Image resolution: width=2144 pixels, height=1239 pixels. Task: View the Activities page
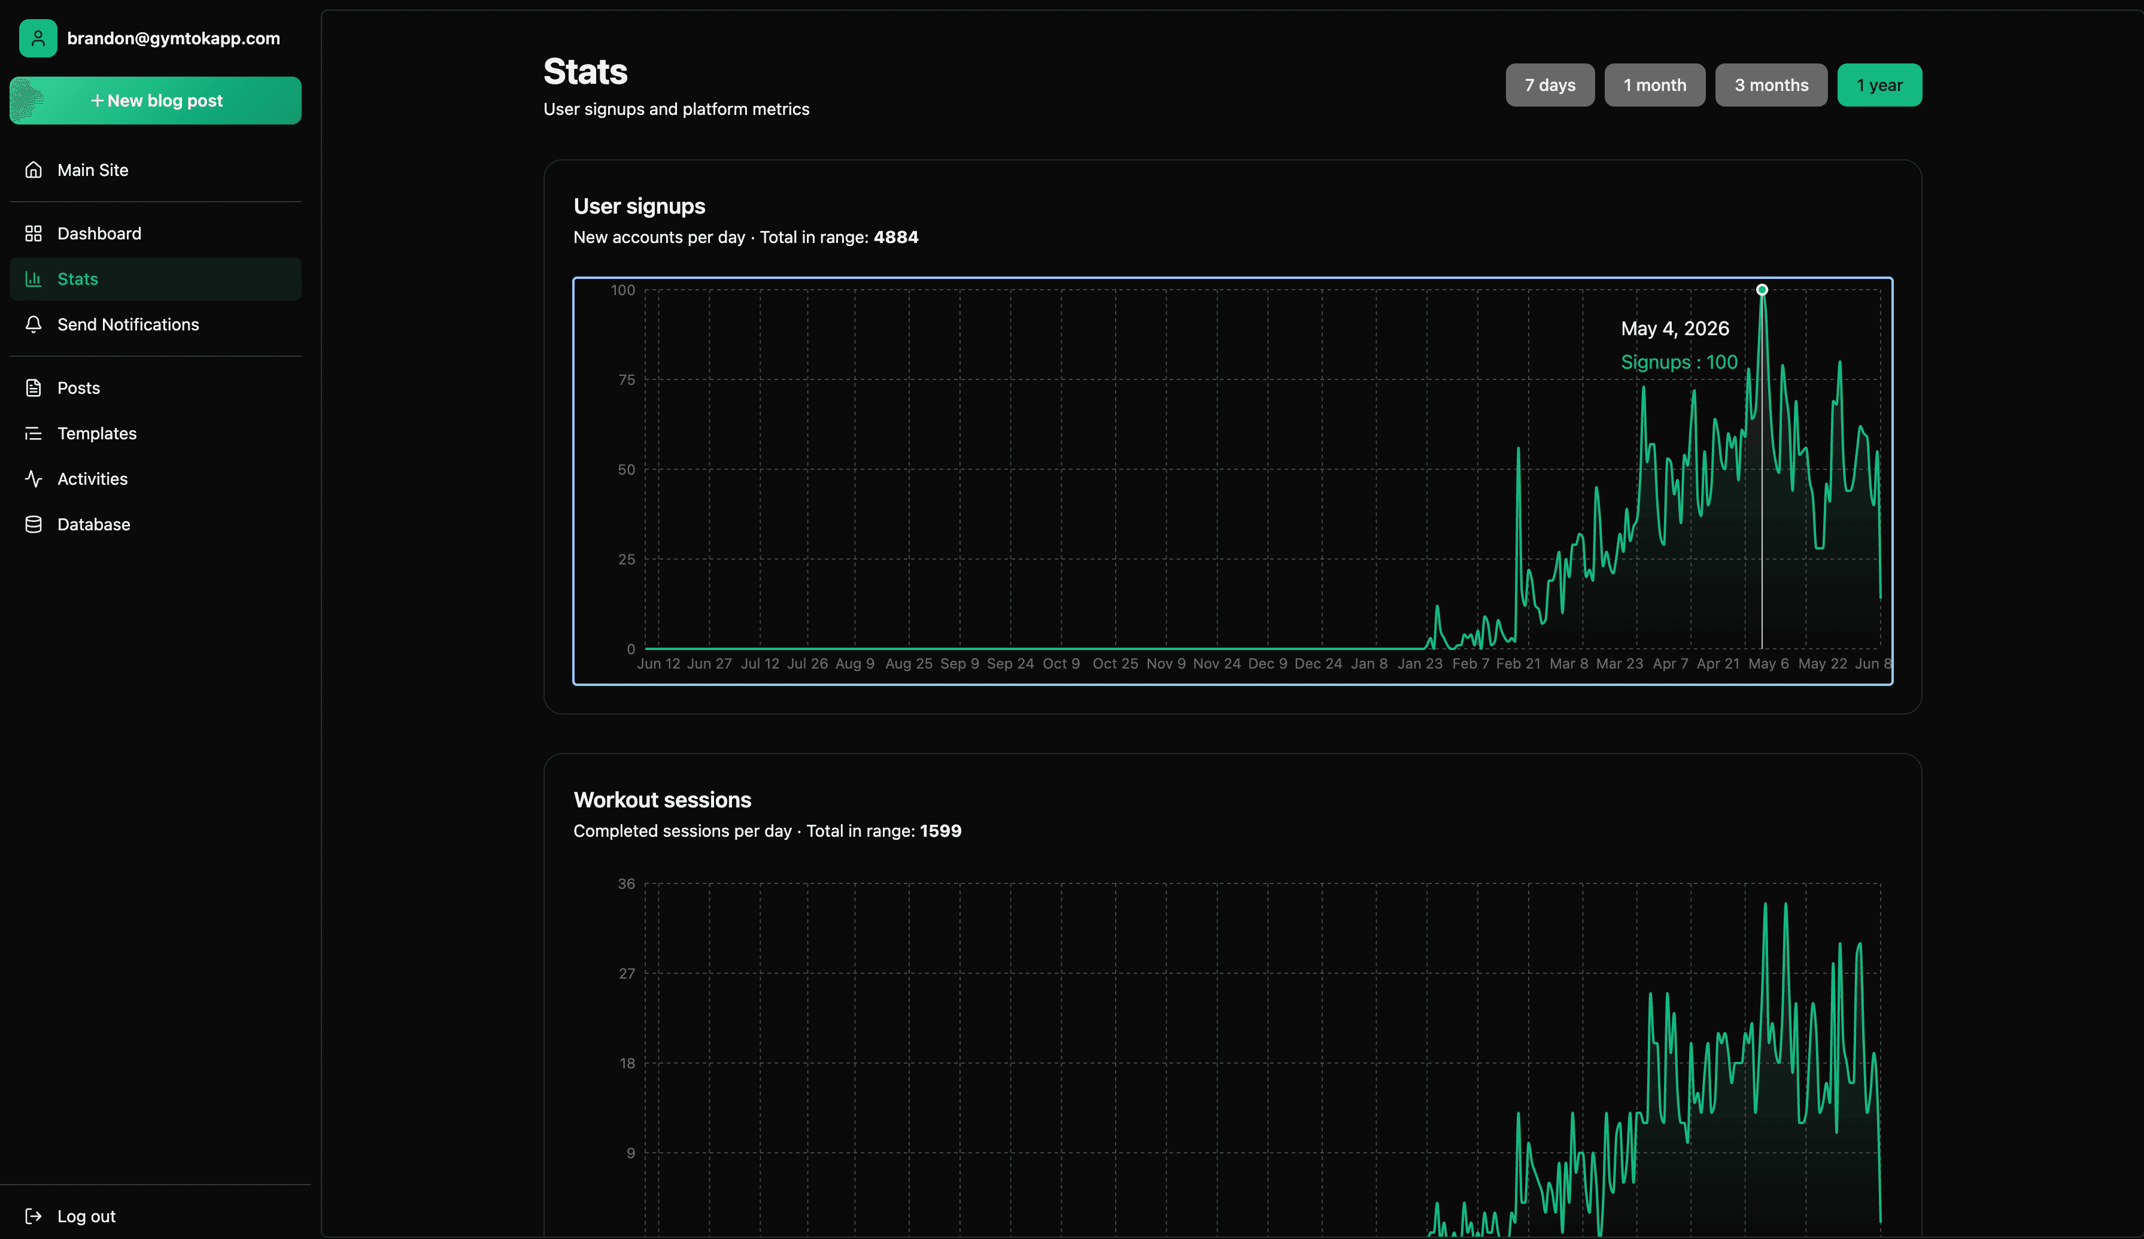[156, 479]
